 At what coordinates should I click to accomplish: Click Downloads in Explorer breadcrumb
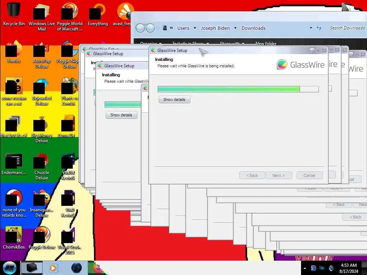[x=253, y=28]
